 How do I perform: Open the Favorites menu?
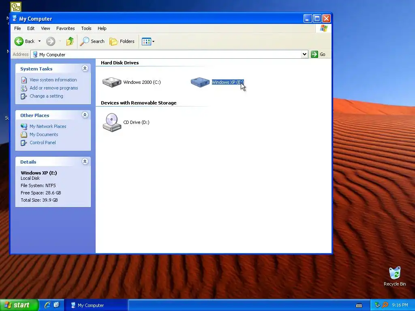(65, 28)
